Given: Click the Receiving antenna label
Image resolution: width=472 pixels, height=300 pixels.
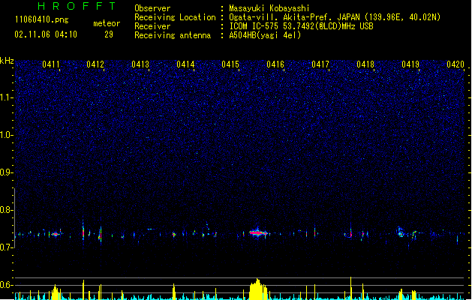Looking at the screenshot, I should point(173,35).
